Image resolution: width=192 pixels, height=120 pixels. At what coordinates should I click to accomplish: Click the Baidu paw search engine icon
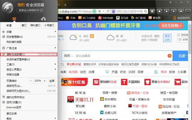(x=113, y=11)
